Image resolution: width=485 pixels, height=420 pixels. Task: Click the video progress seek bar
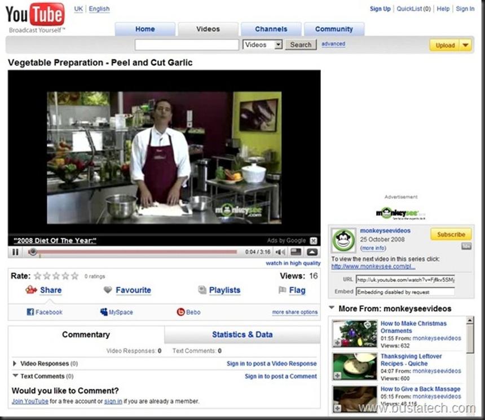pyautogui.click(x=133, y=252)
